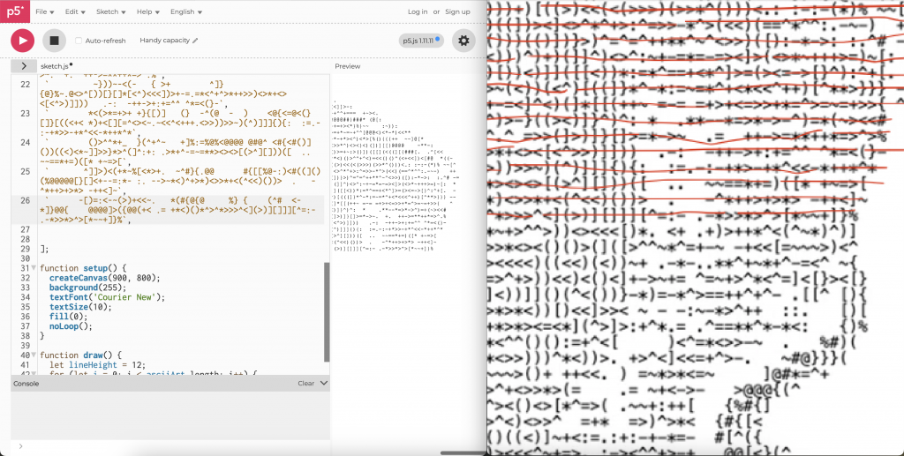Fold the draw function at line 40
The image size is (904, 456).
(34, 355)
